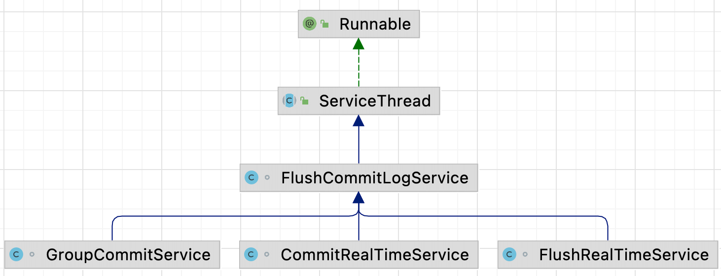Select the FlushRealTimeService node label

(624, 254)
